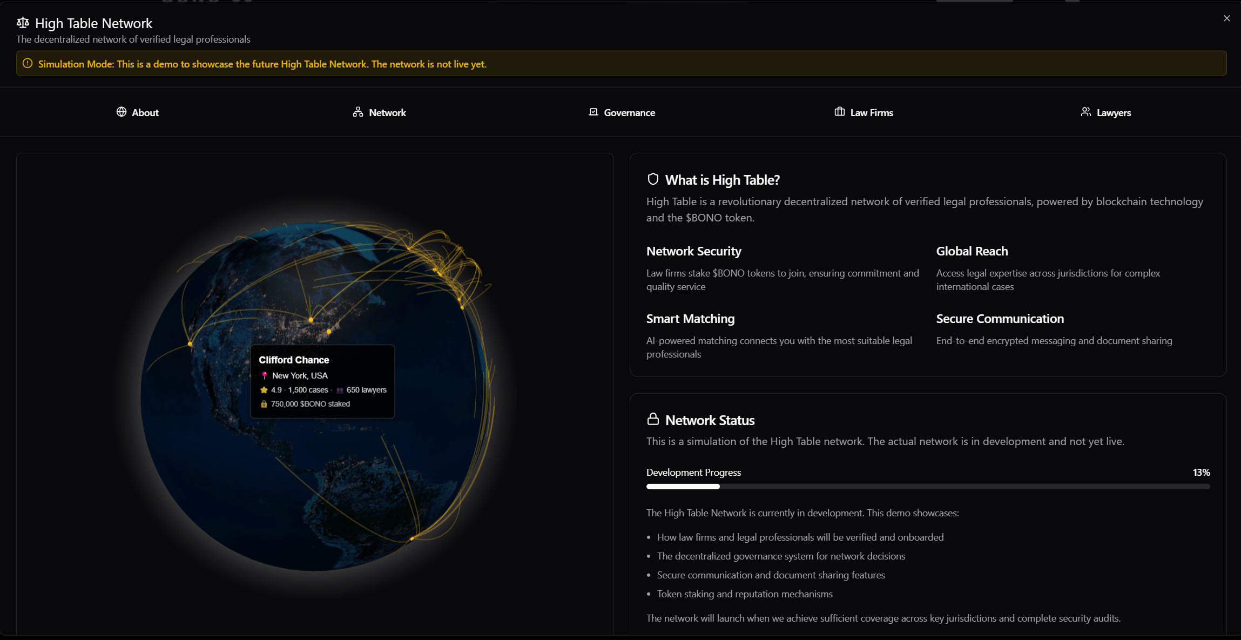Click shield icon beside What is High Table
The height and width of the screenshot is (640, 1241).
pyautogui.click(x=653, y=179)
